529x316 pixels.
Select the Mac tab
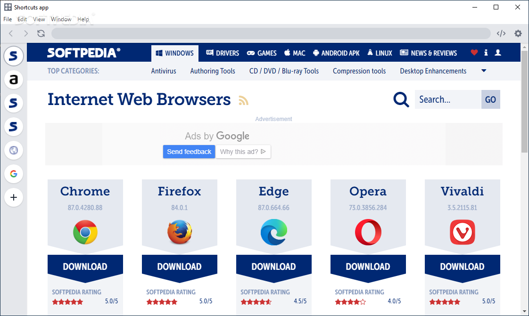pyautogui.click(x=295, y=53)
